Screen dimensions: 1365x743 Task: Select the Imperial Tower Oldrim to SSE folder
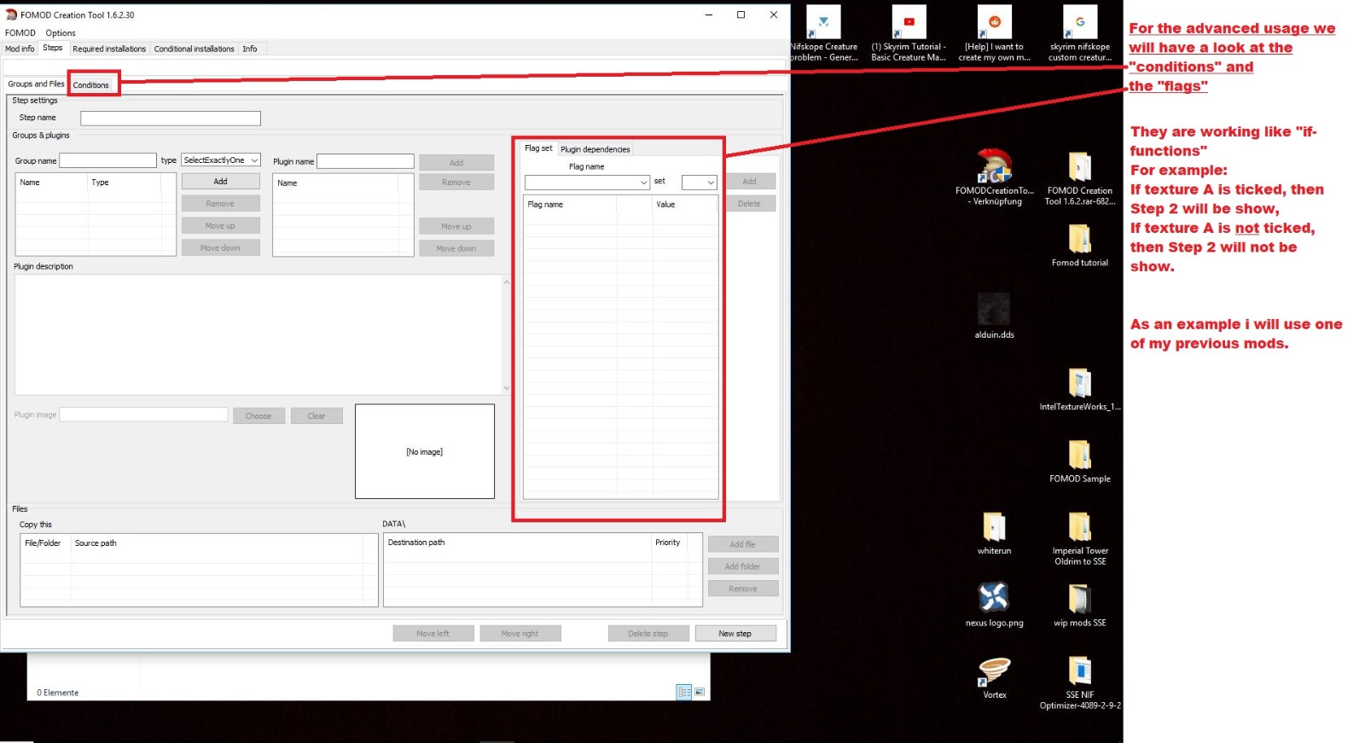(x=1079, y=527)
